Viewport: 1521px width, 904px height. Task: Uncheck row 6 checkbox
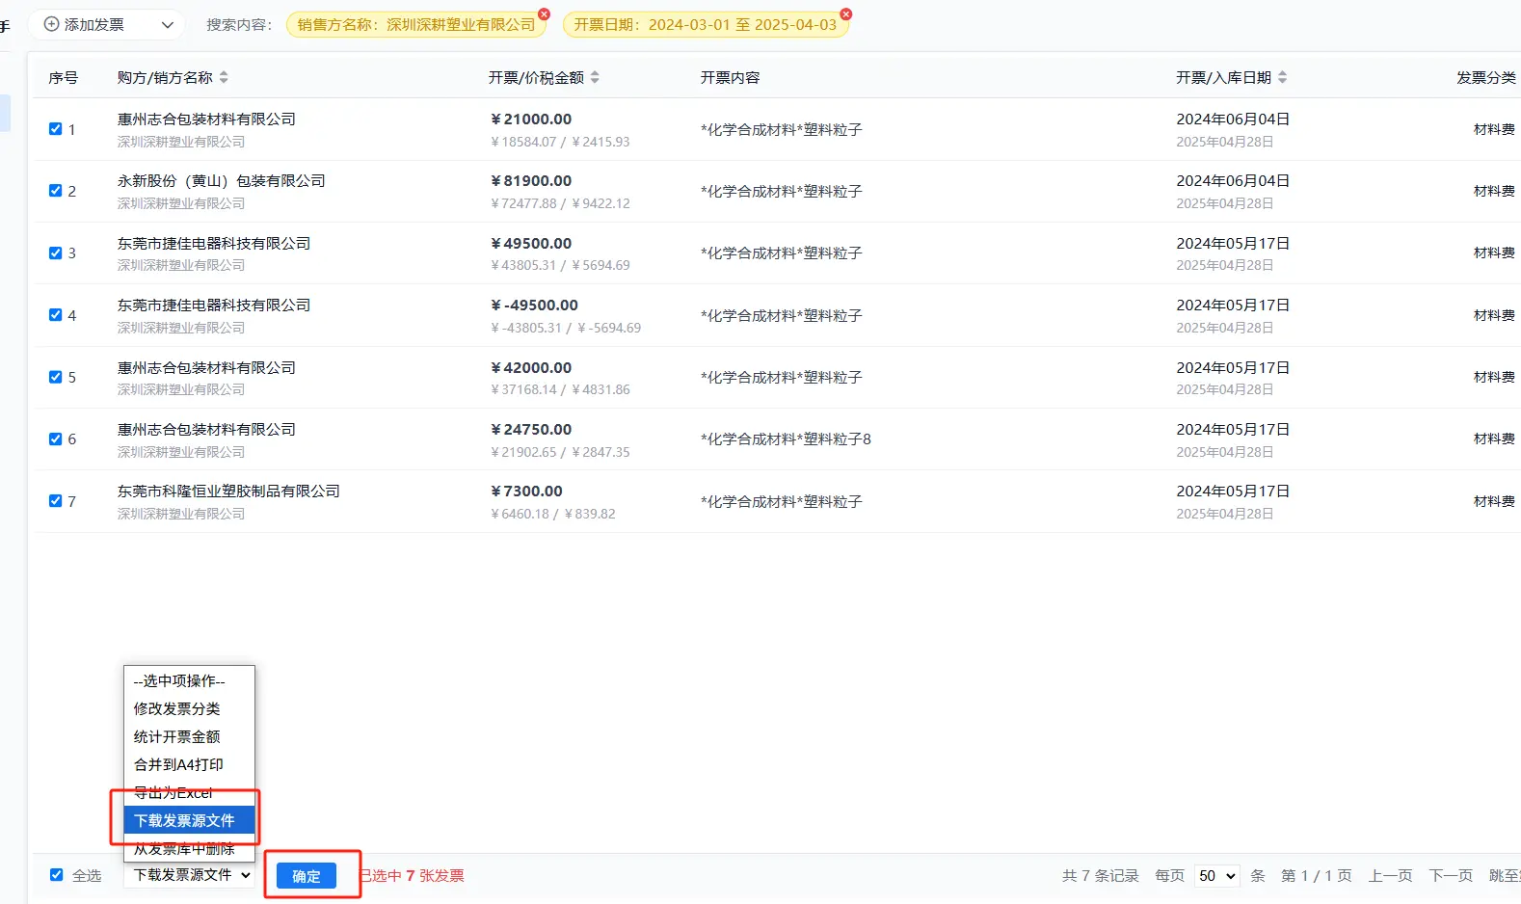click(x=56, y=439)
